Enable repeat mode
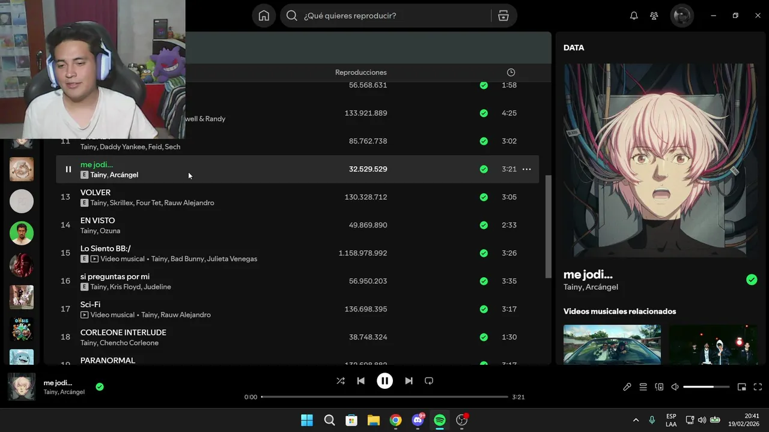The width and height of the screenshot is (769, 432). (x=429, y=381)
